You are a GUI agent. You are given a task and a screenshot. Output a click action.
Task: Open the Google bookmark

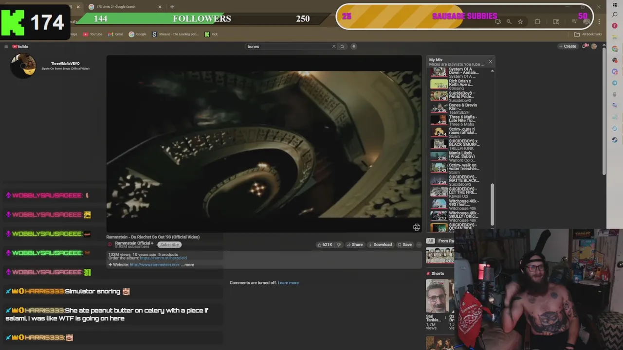click(x=138, y=34)
